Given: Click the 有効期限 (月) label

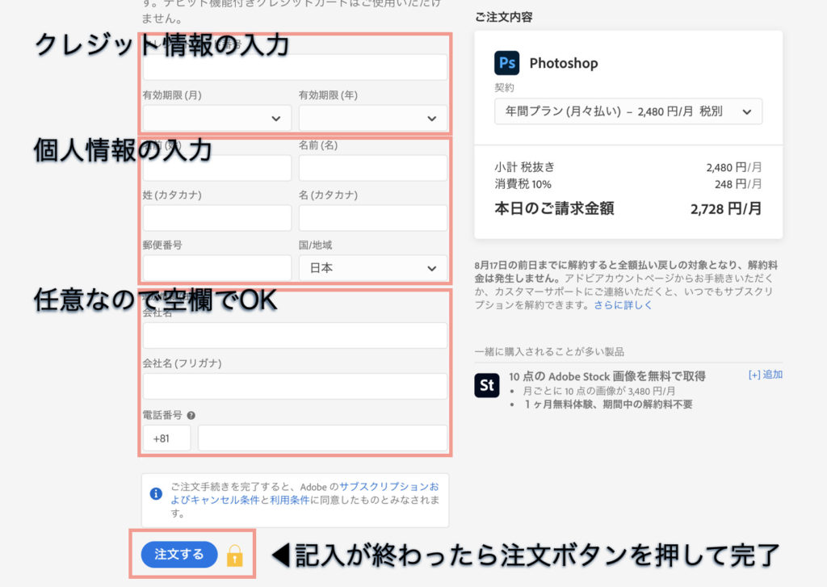Looking at the screenshot, I should pos(172,95).
